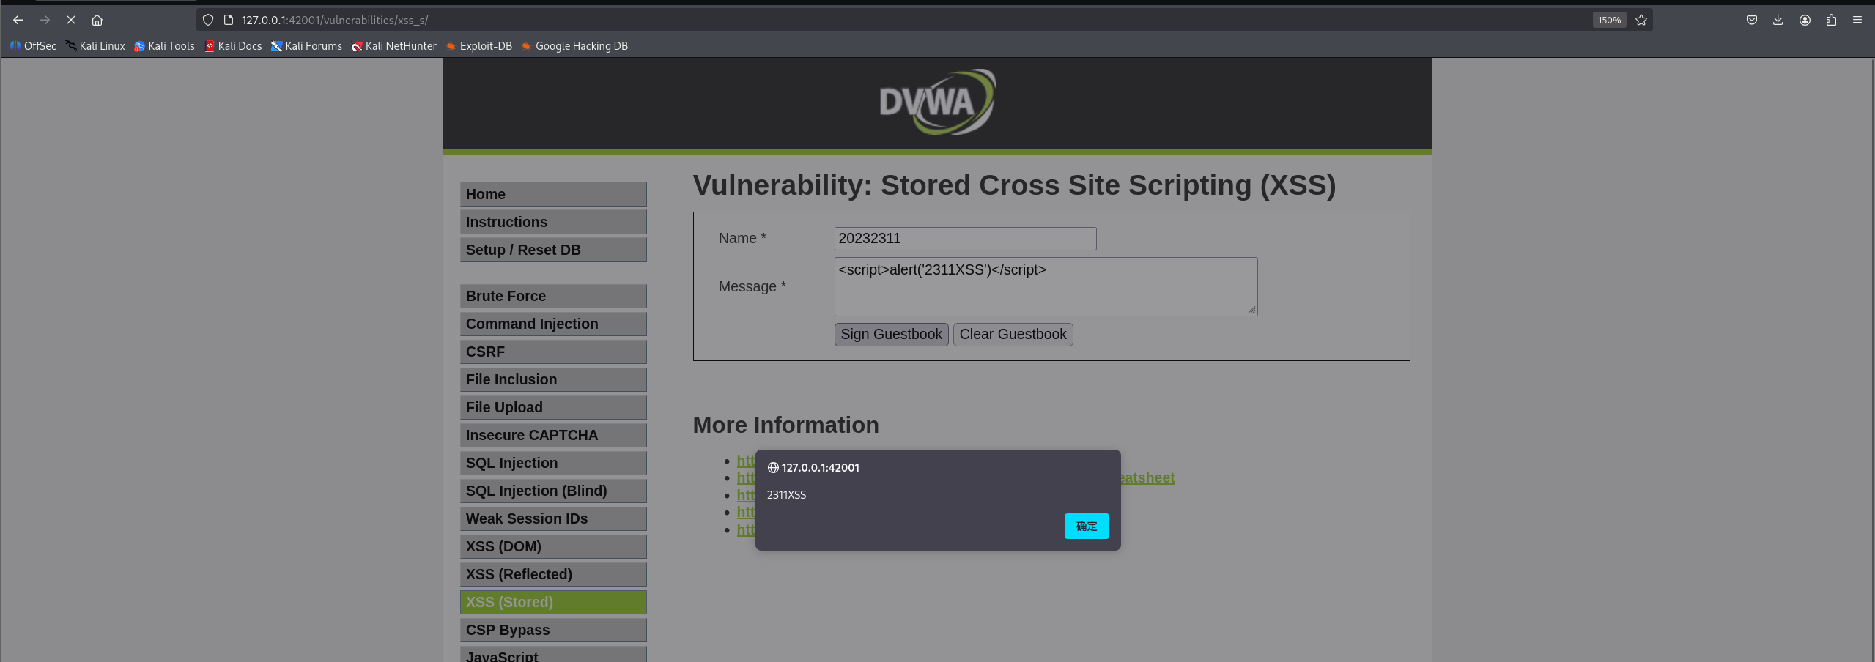The height and width of the screenshot is (662, 1875).
Task: Click the forward navigation arrow
Action: (45, 20)
